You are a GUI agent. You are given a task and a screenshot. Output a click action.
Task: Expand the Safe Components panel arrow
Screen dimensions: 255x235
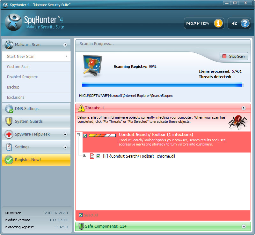coord(244,226)
